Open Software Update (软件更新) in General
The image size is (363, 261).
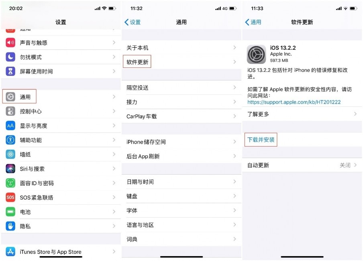pos(181,62)
